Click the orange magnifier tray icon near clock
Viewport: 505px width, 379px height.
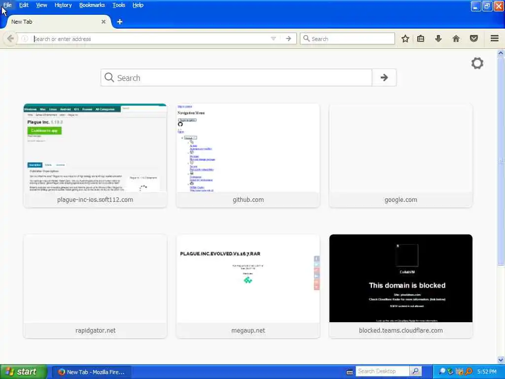(469, 372)
